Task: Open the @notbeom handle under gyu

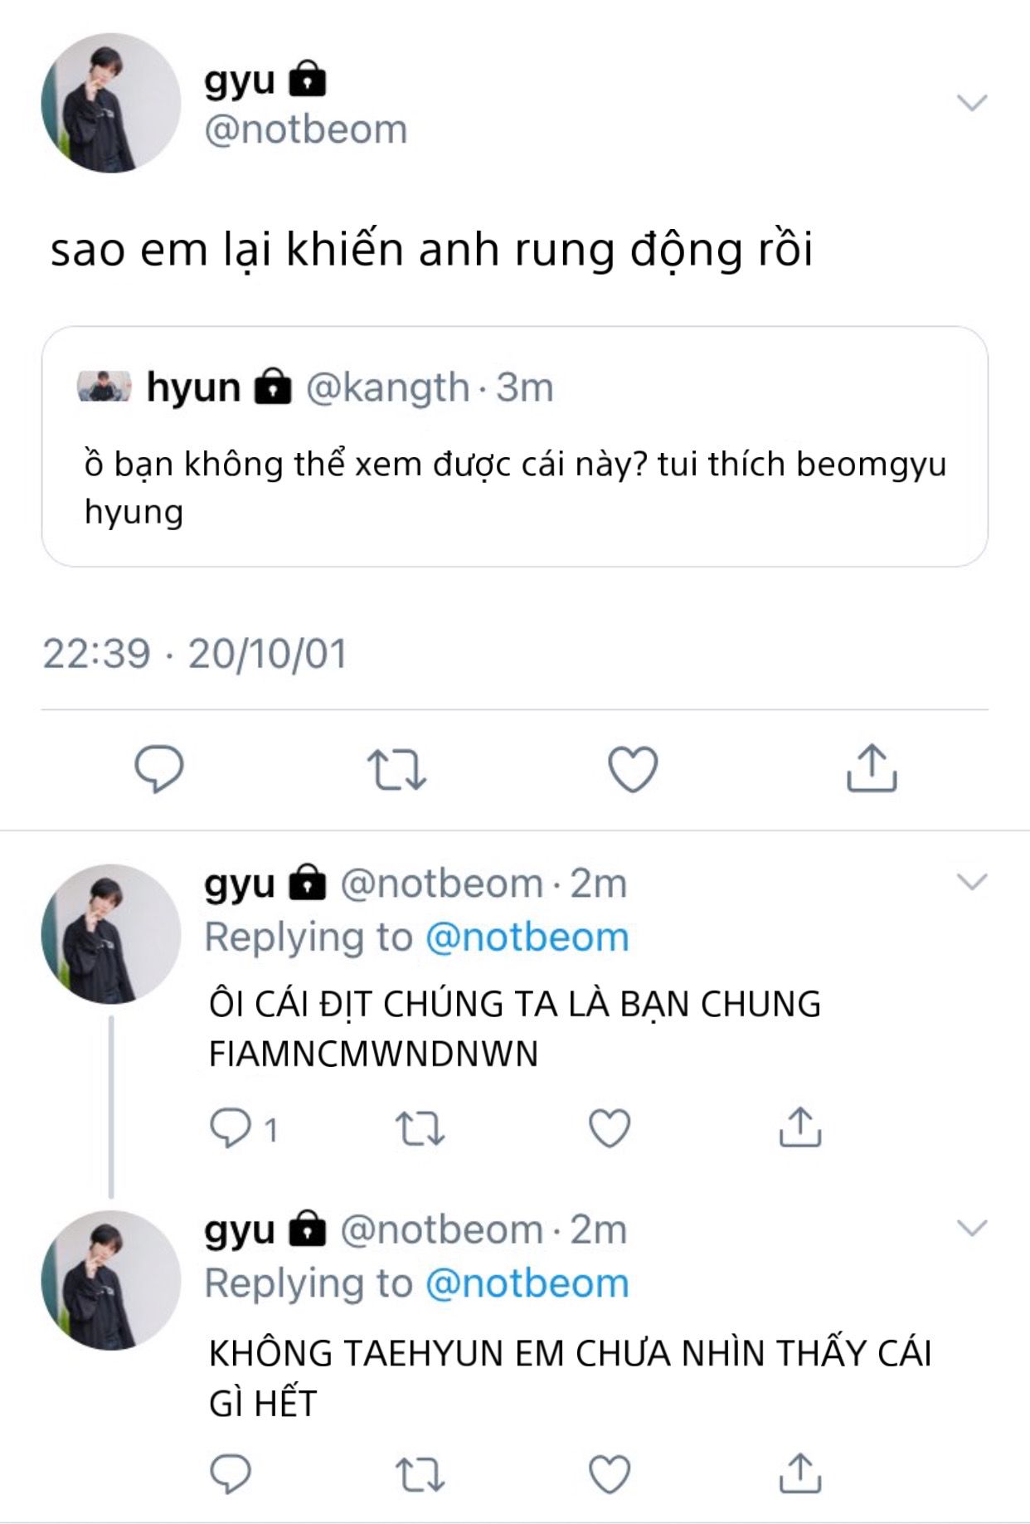Action: [x=306, y=130]
